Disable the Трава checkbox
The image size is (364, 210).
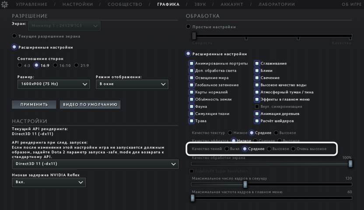tap(192, 121)
